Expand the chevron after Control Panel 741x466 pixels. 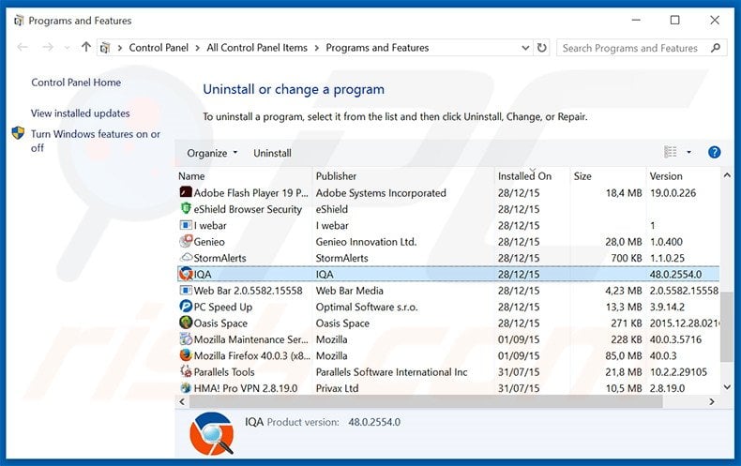coord(197,48)
